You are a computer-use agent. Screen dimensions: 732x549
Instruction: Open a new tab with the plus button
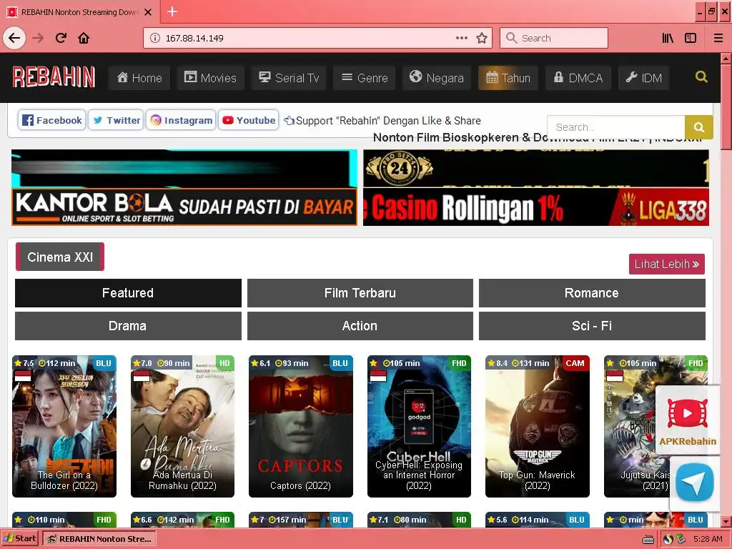tap(172, 11)
